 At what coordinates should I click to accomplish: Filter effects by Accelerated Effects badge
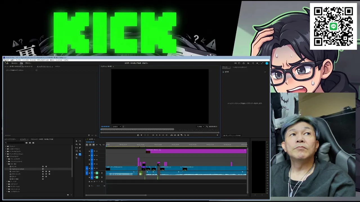pyautogui.click(x=26, y=143)
